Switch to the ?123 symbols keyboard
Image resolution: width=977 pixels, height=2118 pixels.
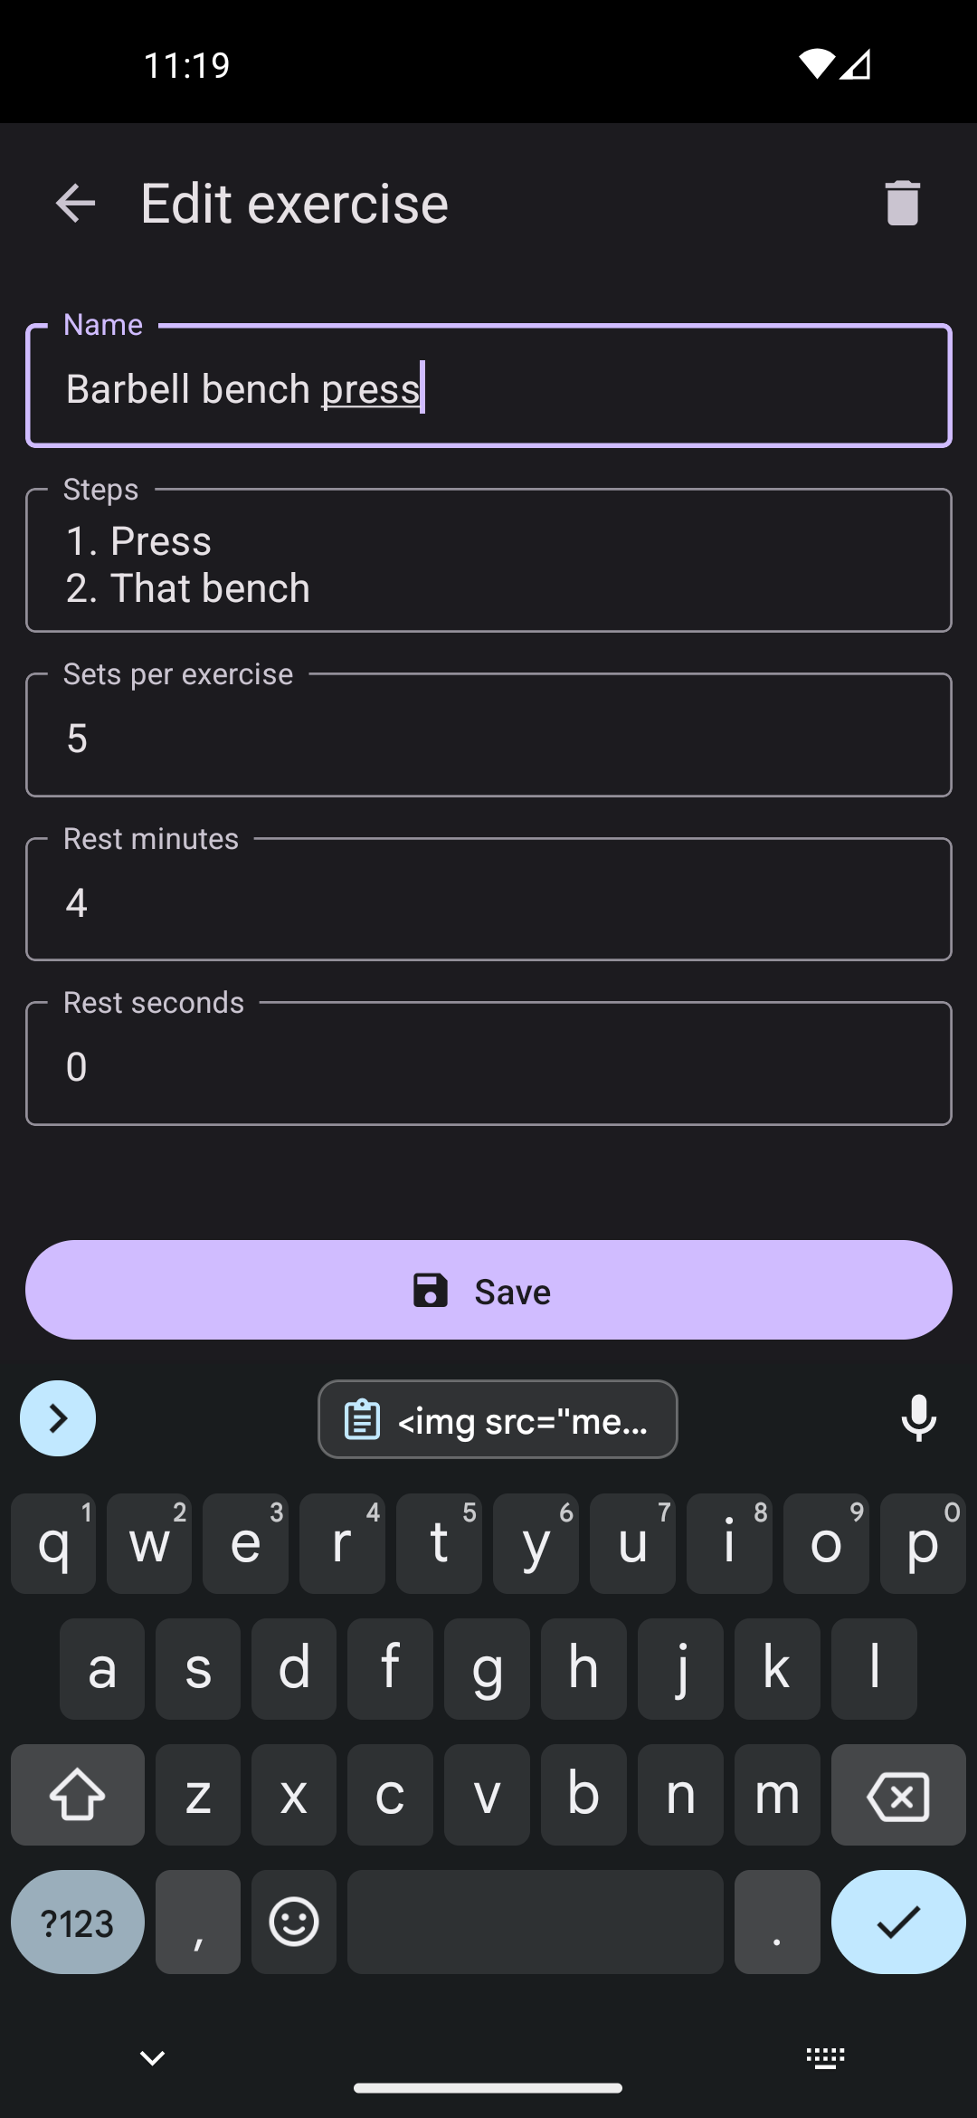coord(78,1922)
